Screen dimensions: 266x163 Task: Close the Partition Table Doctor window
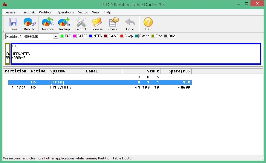click(257, 3)
